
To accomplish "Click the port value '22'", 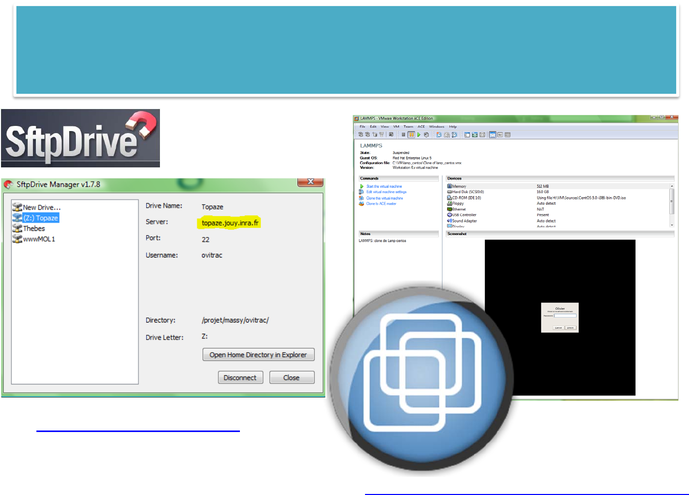I will [x=206, y=240].
